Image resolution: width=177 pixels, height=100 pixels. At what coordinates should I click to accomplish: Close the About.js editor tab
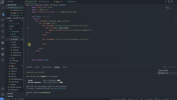[x=36, y=2]
